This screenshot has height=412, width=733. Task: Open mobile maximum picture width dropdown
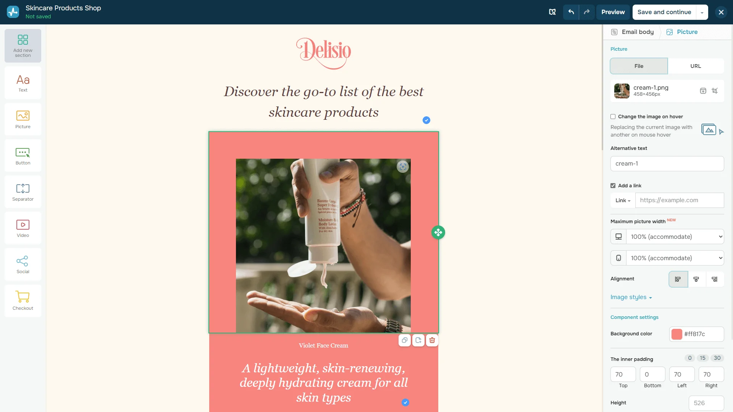(x=675, y=258)
